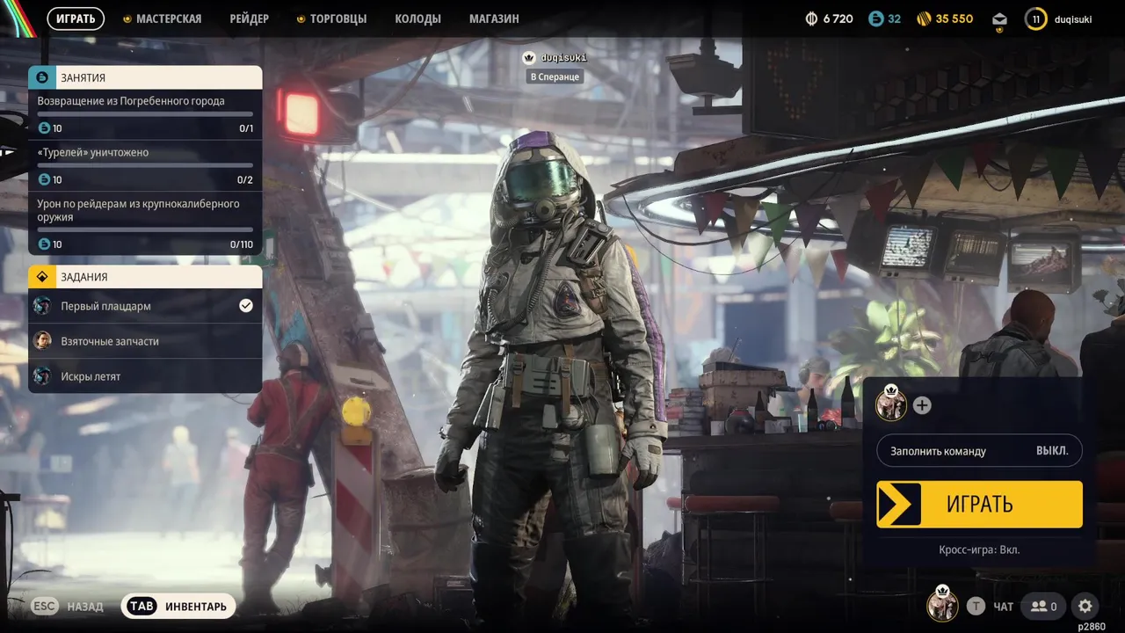Open the МАСТЕРСКАЯ tab
The height and width of the screenshot is (633, 1125).
pos(169,18)
